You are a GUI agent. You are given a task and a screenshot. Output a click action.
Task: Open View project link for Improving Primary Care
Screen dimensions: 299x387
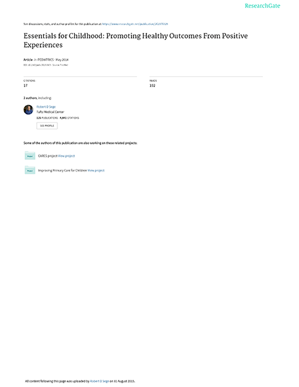(x=96, y=170)
